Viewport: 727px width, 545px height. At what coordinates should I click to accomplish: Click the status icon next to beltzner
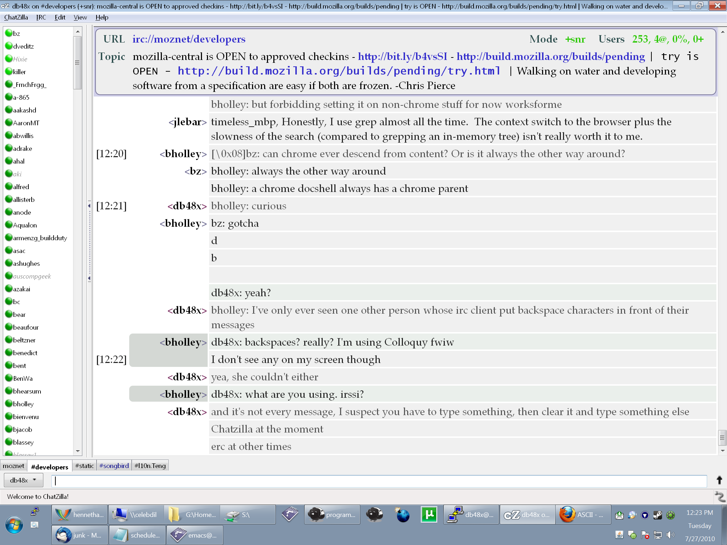(9, 340)
